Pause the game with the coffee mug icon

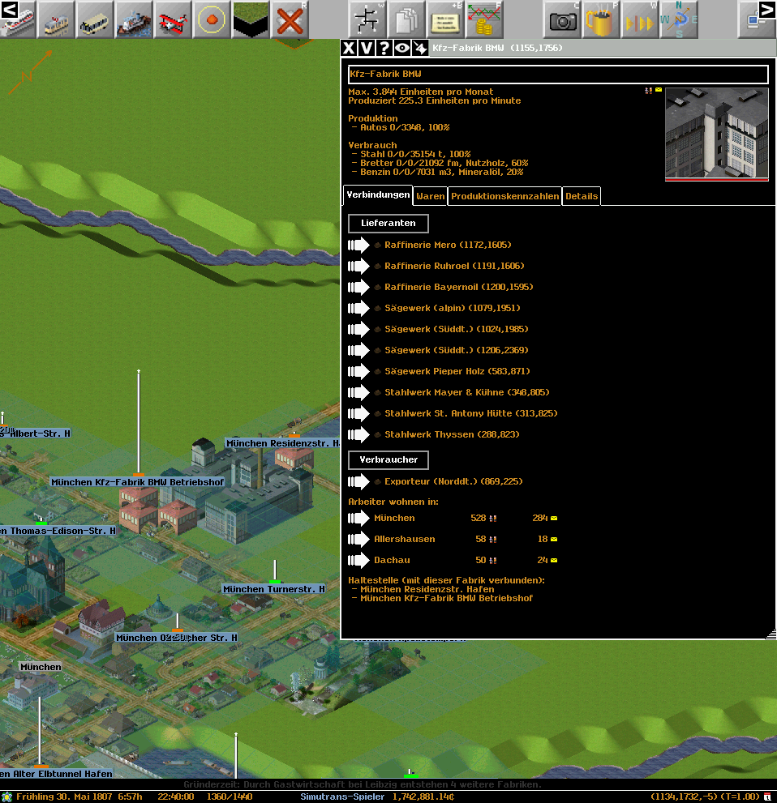[x=602, y=19]
